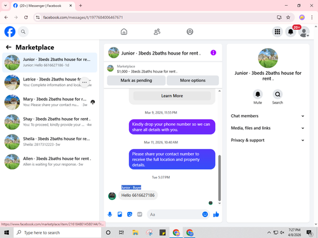Click Junior buyer's avatar beside Hello message
318x238 pixels.
click(112, 196)
